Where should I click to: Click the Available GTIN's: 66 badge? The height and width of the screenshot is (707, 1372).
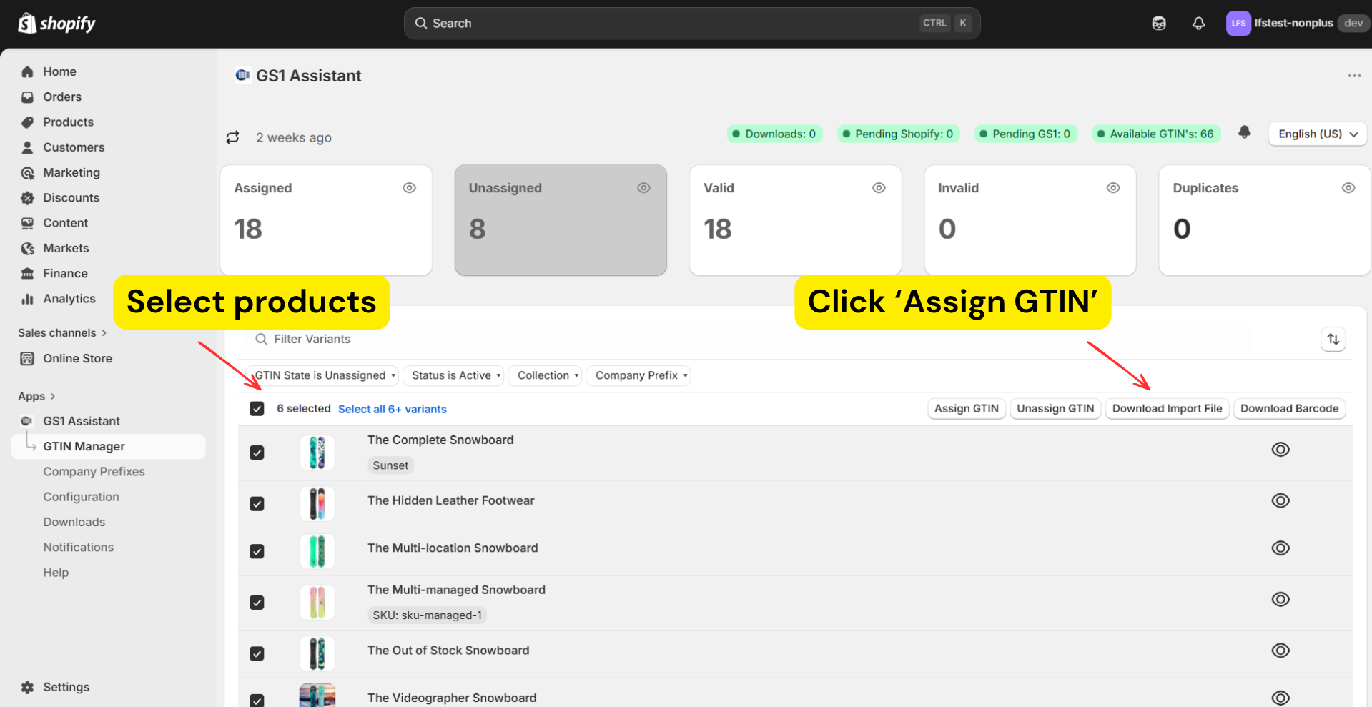(x=1156, y=134)
